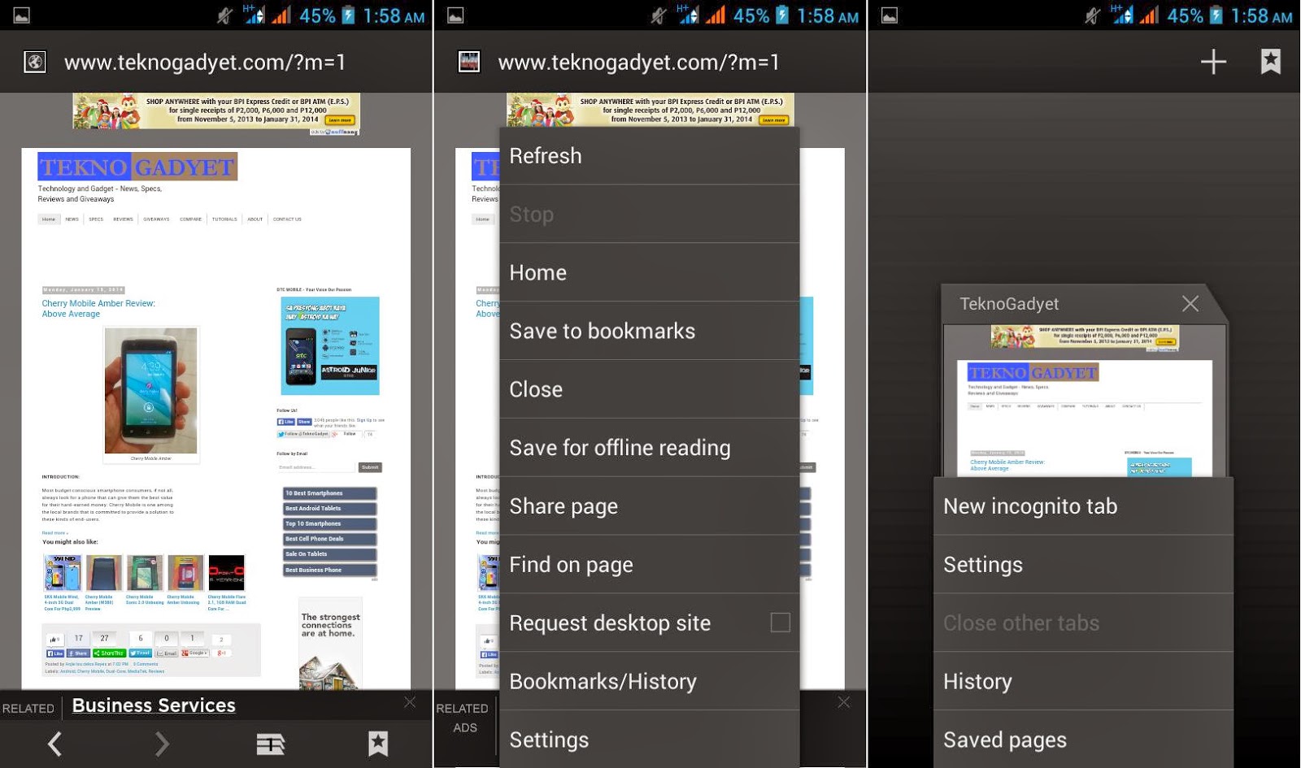
Task: Tap the bookmark star icon in the left screen's bottom bar
Action: 378,744
